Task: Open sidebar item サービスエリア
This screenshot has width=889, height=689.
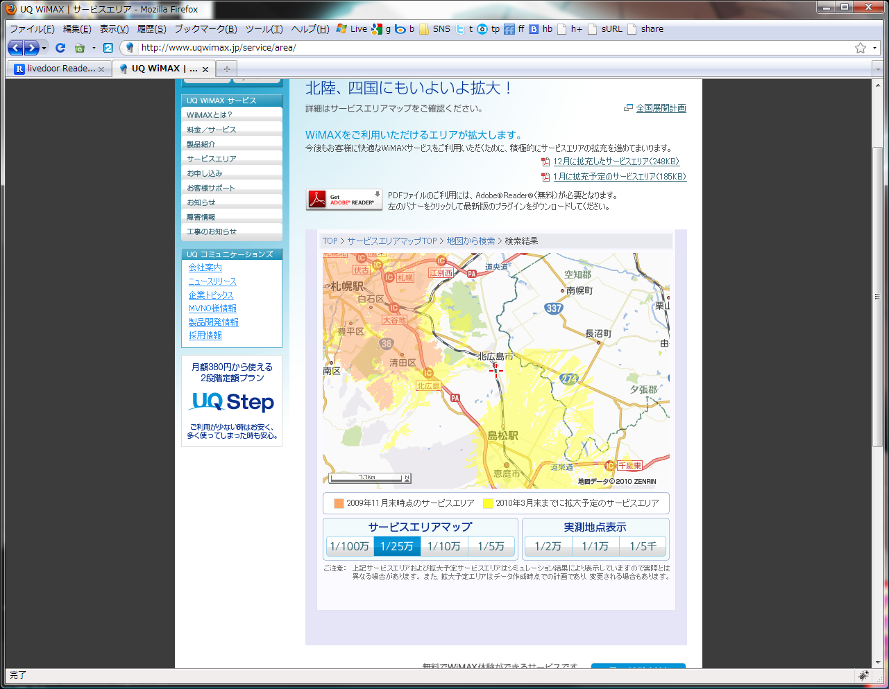Action: [232, 159]
